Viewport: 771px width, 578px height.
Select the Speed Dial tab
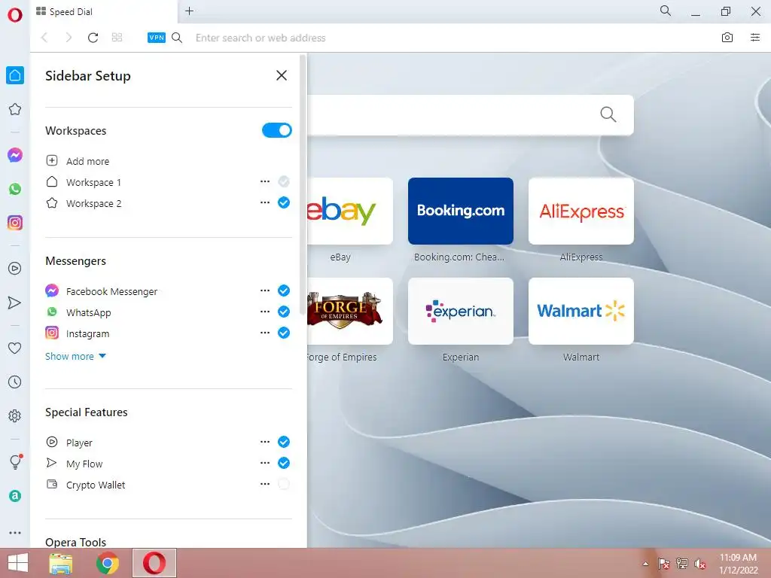pos(104,12)
